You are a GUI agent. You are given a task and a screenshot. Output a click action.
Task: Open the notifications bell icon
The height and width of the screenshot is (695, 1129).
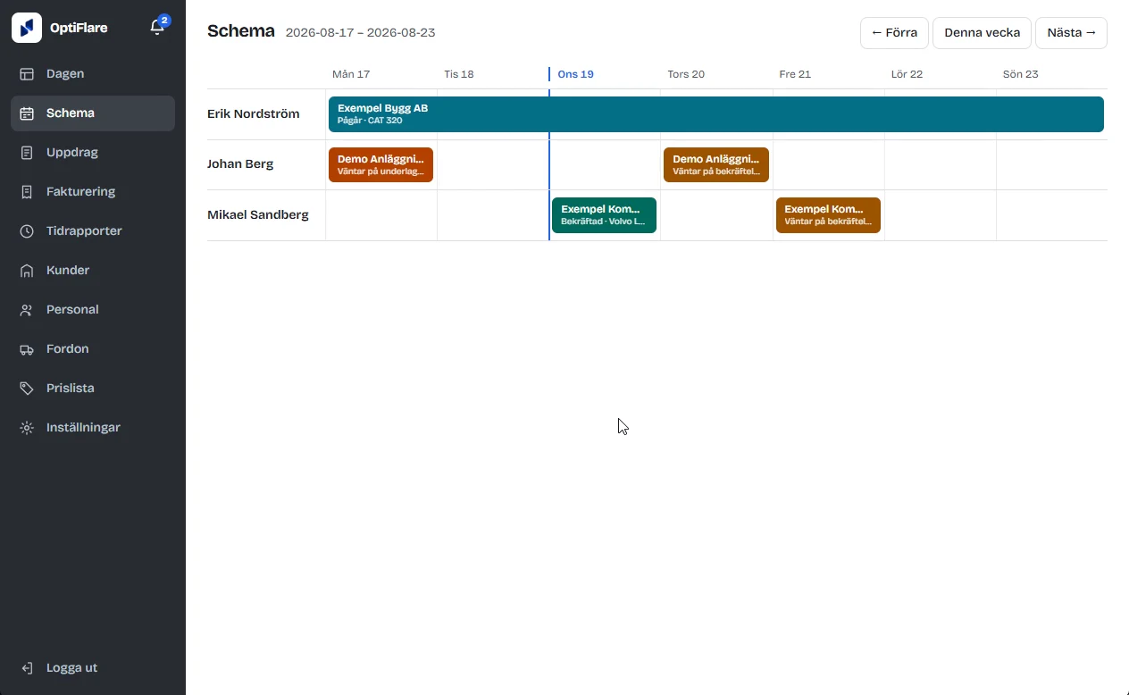[x=157, y=28]
